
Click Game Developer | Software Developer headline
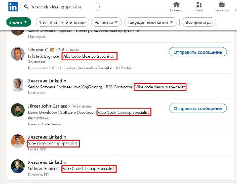(61, 112)
